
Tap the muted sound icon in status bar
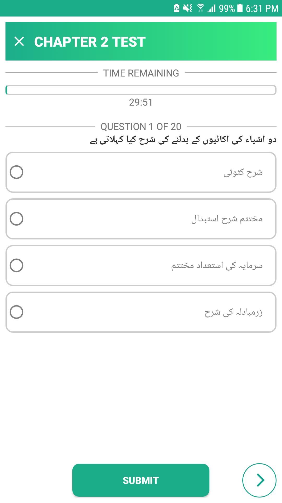(x=187, y=8)
